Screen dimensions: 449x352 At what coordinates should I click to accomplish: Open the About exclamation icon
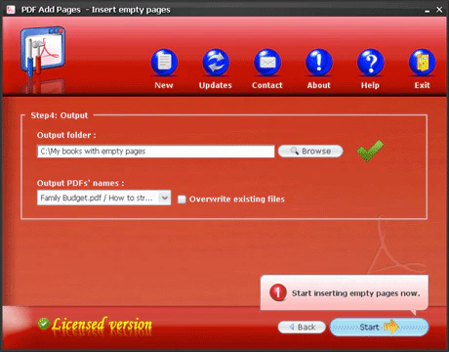(x=319, y=63)
